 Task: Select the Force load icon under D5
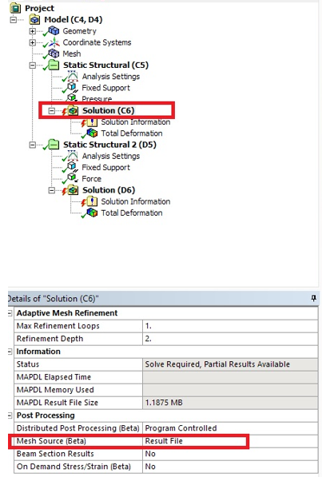[x=73, y=177]
